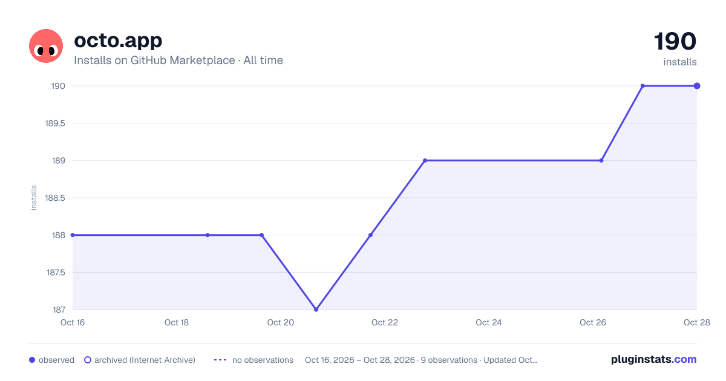The height and width of the screenshot is (381, 726).
Task: Click the hollow 'archived' legend circle
Action: (x=88, y=360)
